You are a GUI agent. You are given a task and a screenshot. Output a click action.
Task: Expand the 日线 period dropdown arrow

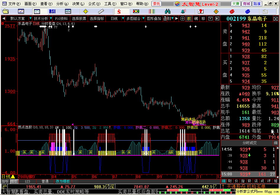coord(123,18)
